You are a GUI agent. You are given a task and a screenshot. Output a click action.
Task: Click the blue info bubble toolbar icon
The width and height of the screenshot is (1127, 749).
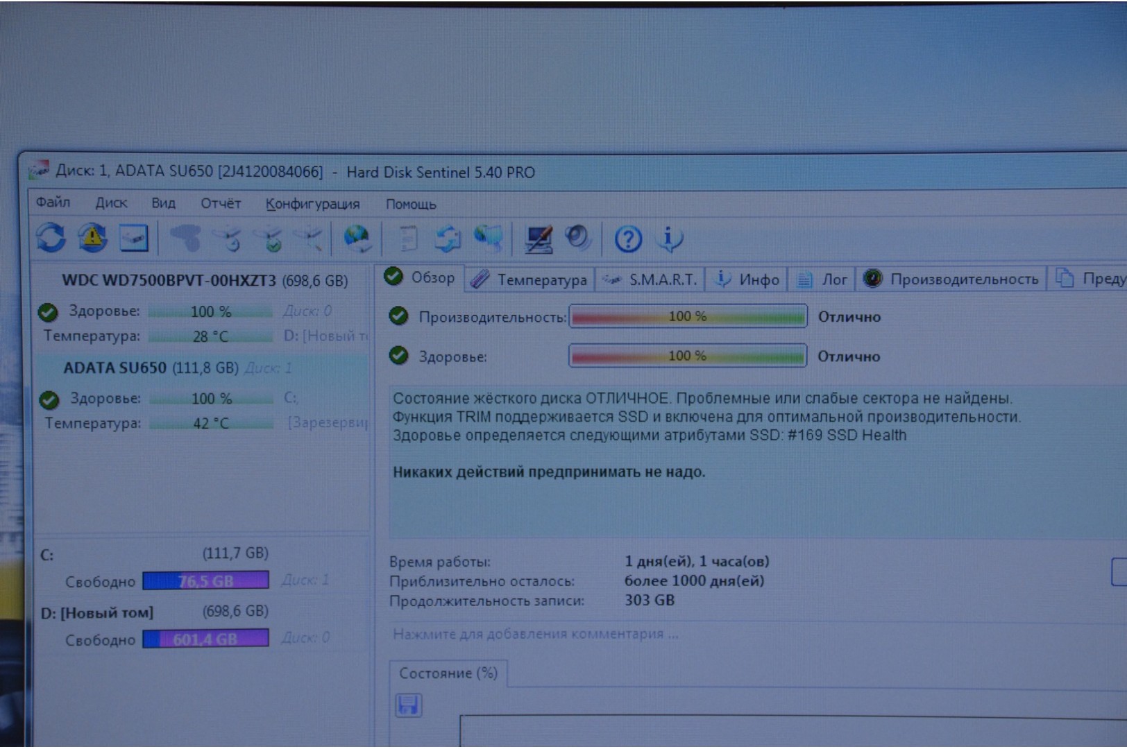[670, 239]
